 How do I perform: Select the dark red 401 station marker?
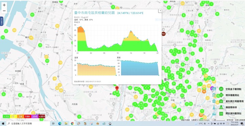click(x=163, y=34)
